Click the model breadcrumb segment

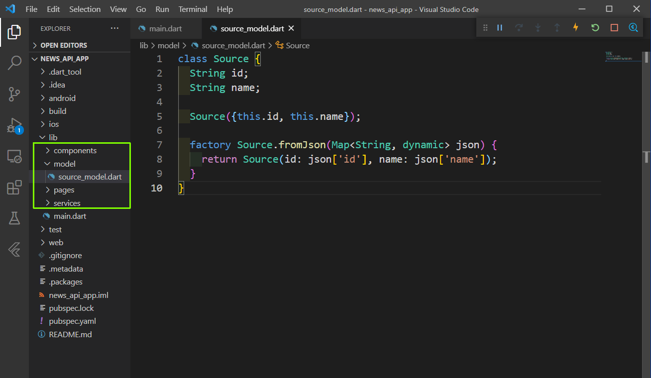point(168,45)
